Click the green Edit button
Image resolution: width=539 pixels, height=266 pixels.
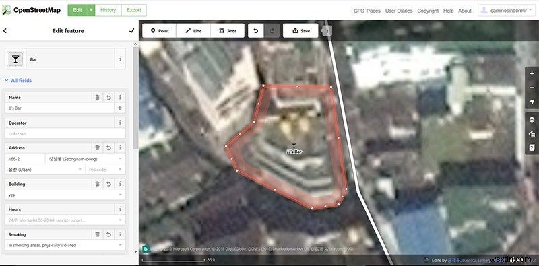77,10
